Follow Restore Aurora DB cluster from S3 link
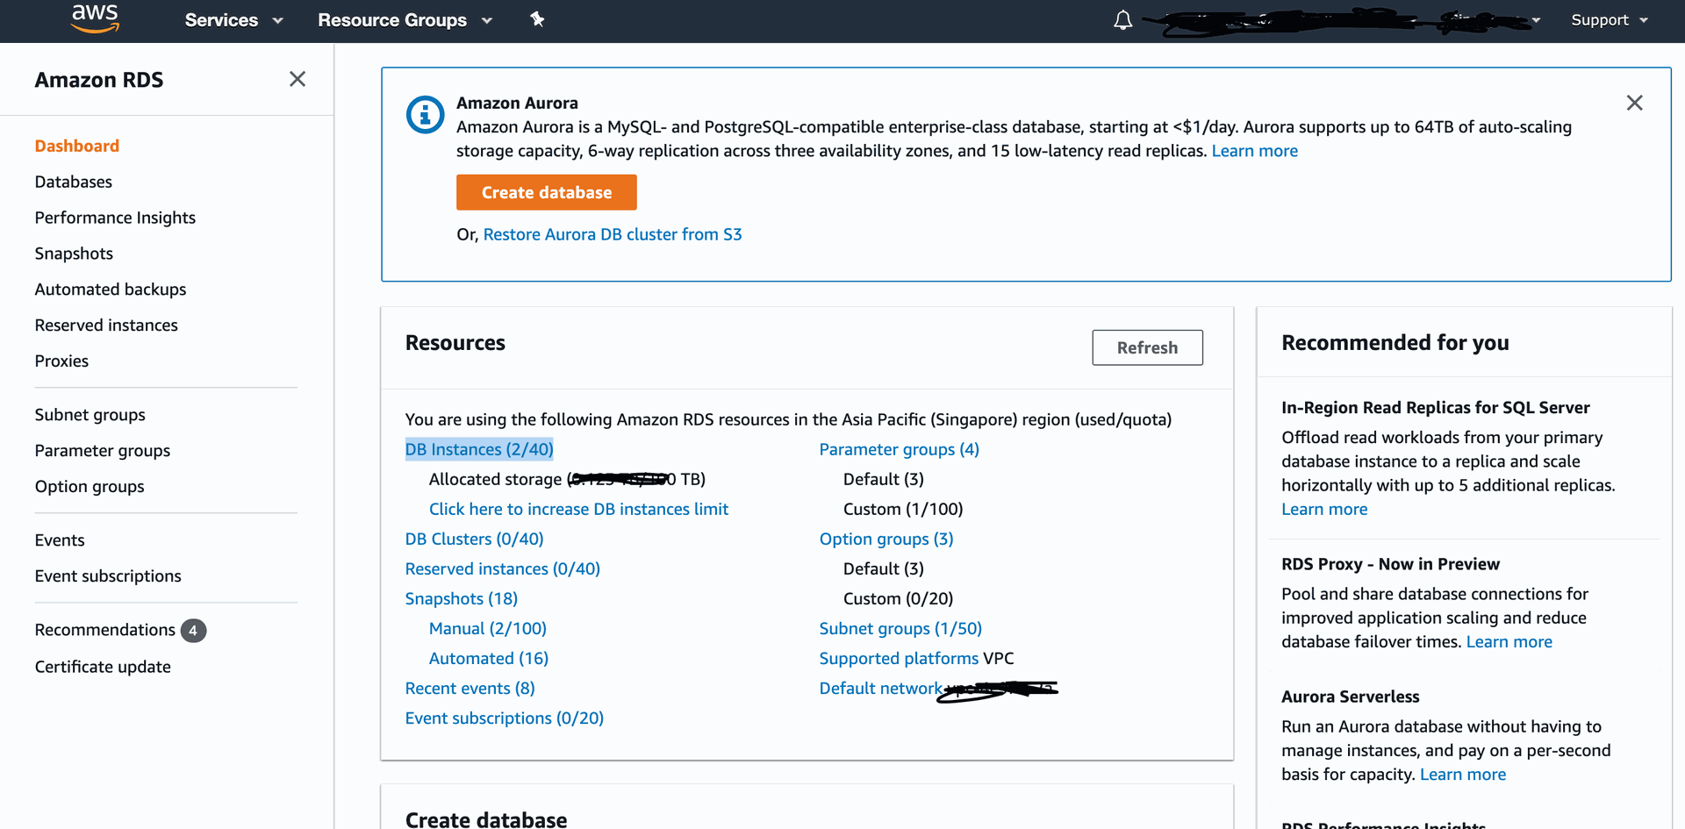This screenshot has height=829, width=1685. [613, 234]
